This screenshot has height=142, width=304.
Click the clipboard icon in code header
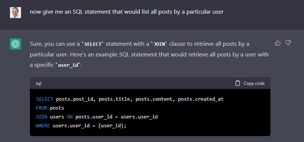point(238,83)
